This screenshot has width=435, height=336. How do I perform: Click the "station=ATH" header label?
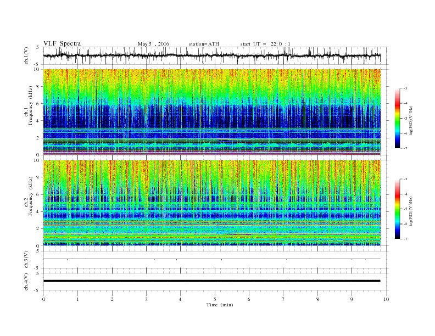click(204, 44)
